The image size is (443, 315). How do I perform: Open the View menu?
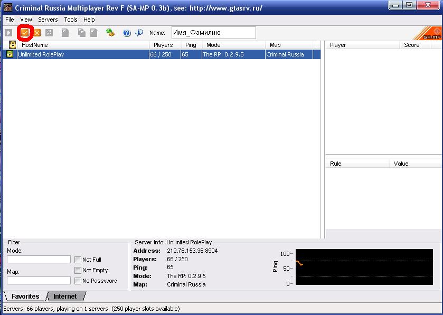point(26,20)
